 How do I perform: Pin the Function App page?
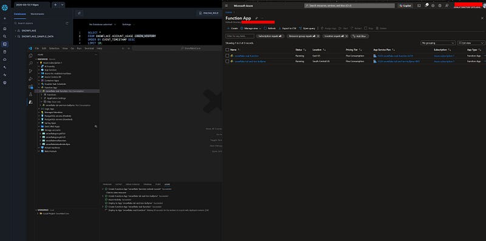click(256, 18)
